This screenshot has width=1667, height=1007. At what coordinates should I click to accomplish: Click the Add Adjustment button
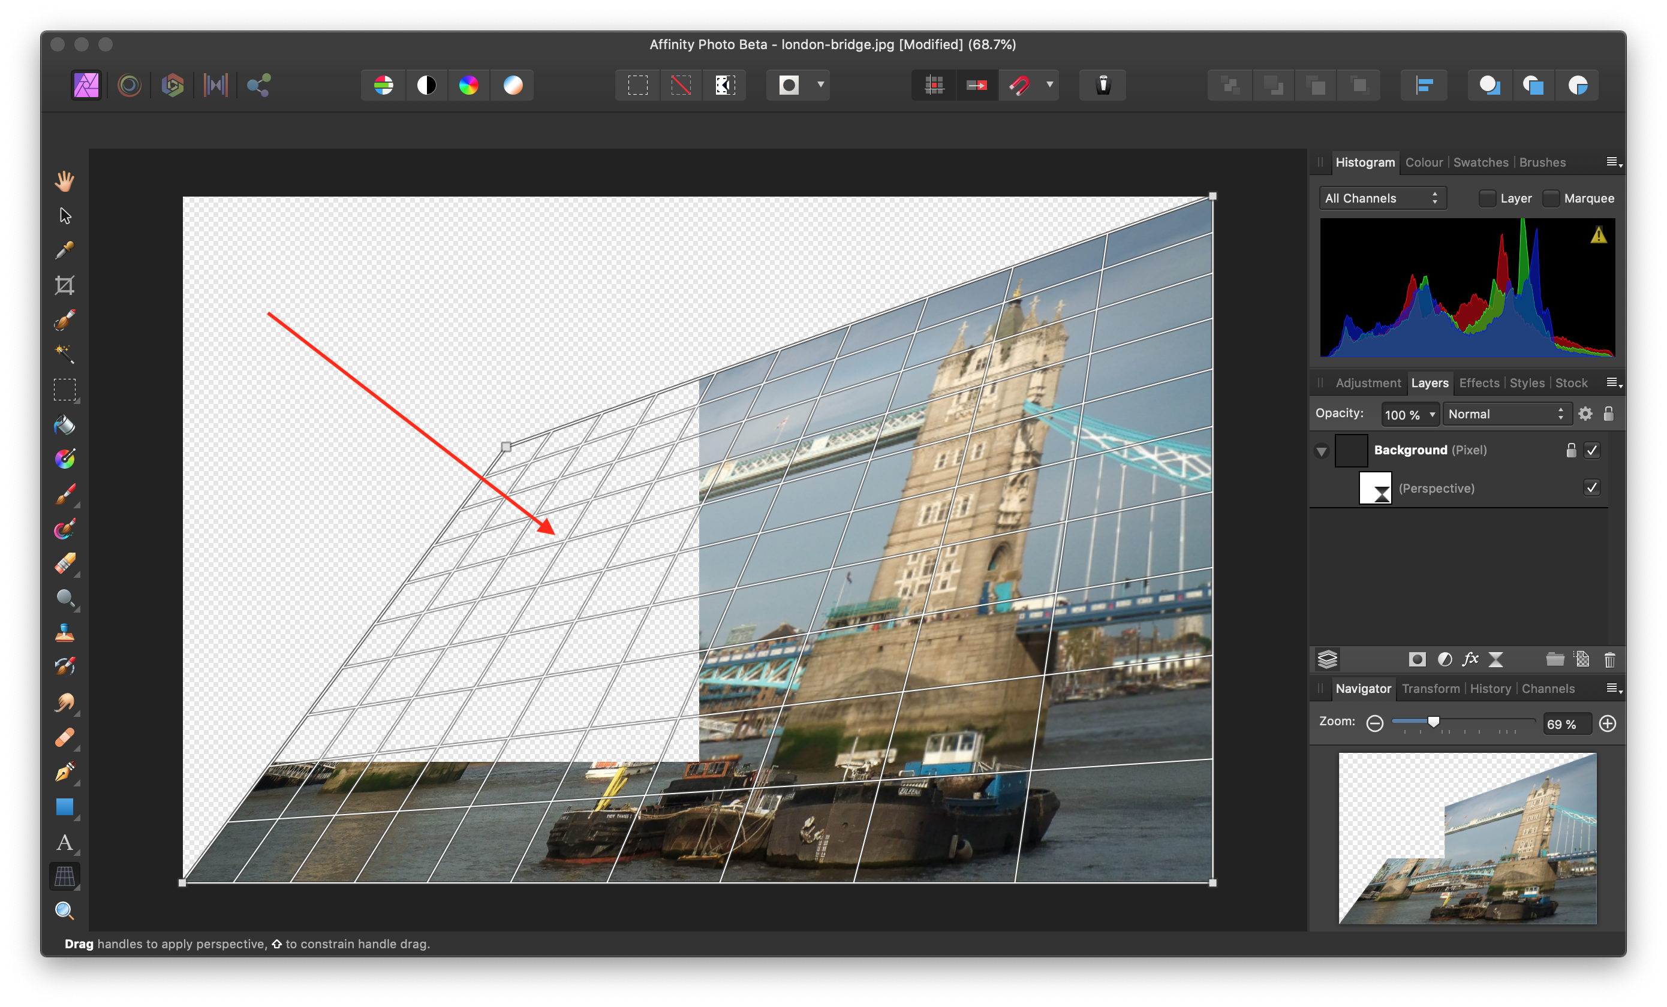(1441, 658)
